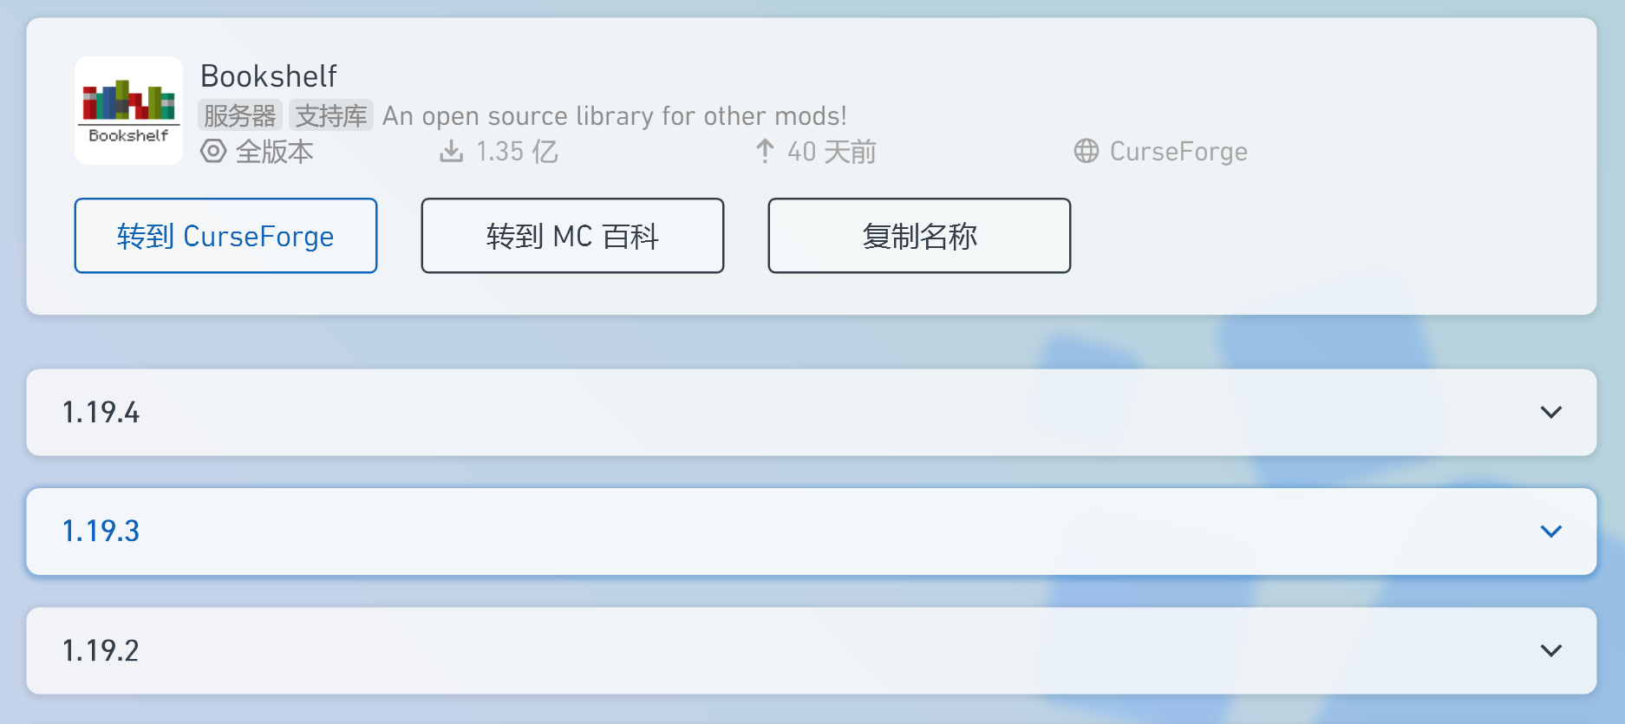
Task: Select the 支持库 tag
Action: [330, 114]
